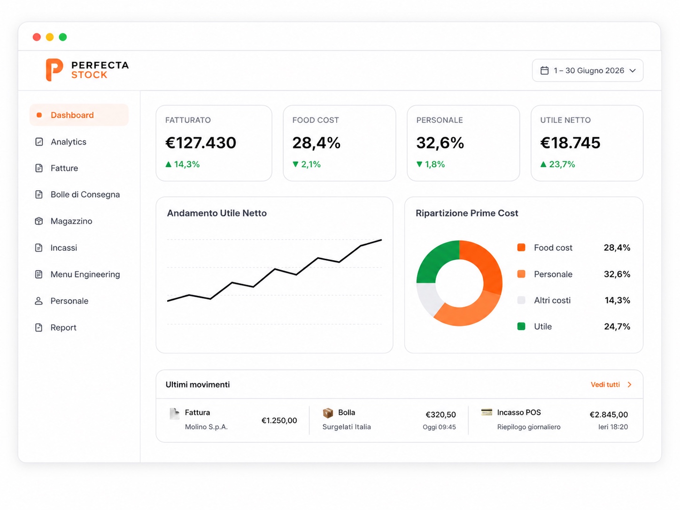Click the down arrow under Food Cost

pyautogui.click(x=295, y=164)
